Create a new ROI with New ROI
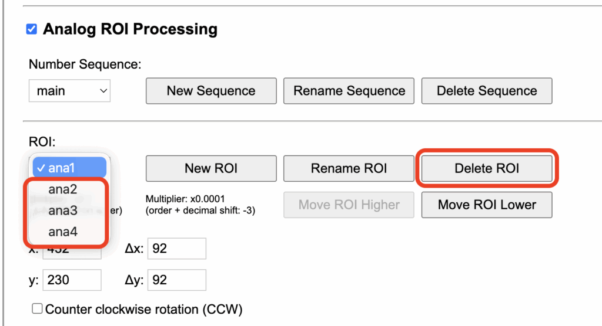Image resolution: width=602 pixels, height=326 pixels. tap(211, 169)
